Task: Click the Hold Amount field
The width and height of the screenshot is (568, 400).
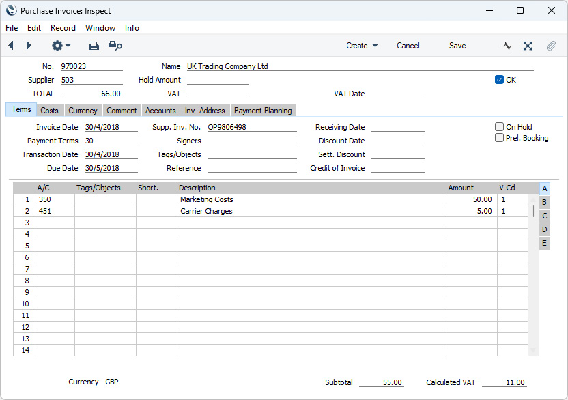Action: click(218, 80)
